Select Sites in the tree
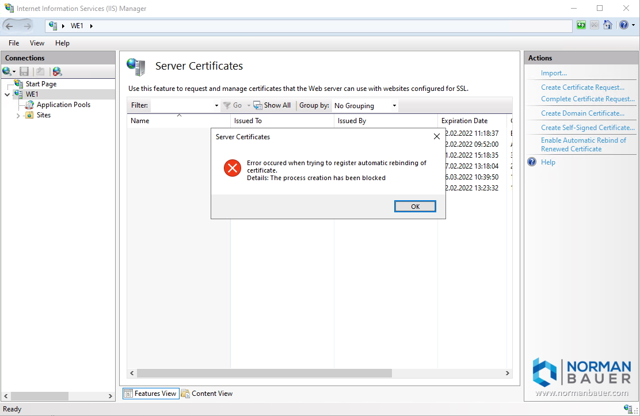The height and width of the screenshot is (416, 640). (44, 115)
